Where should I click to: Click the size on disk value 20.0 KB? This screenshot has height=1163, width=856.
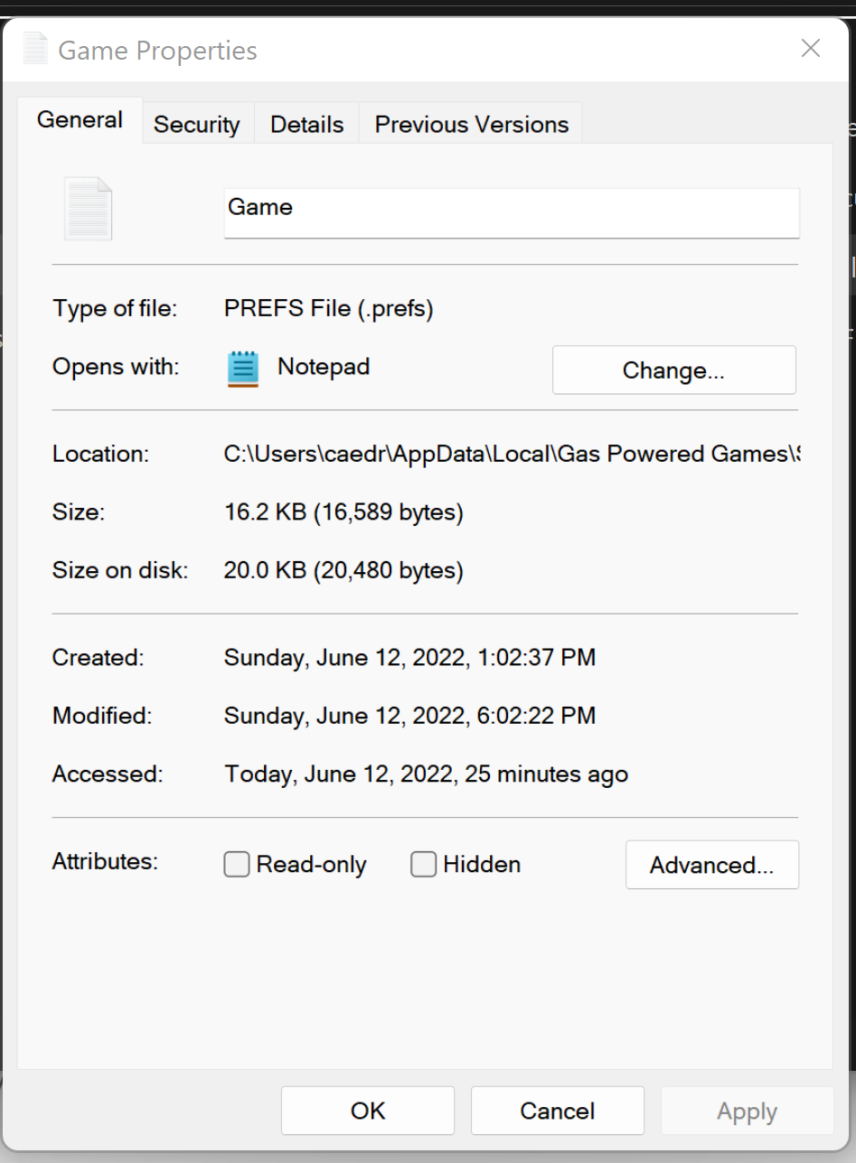click(343, 571)
